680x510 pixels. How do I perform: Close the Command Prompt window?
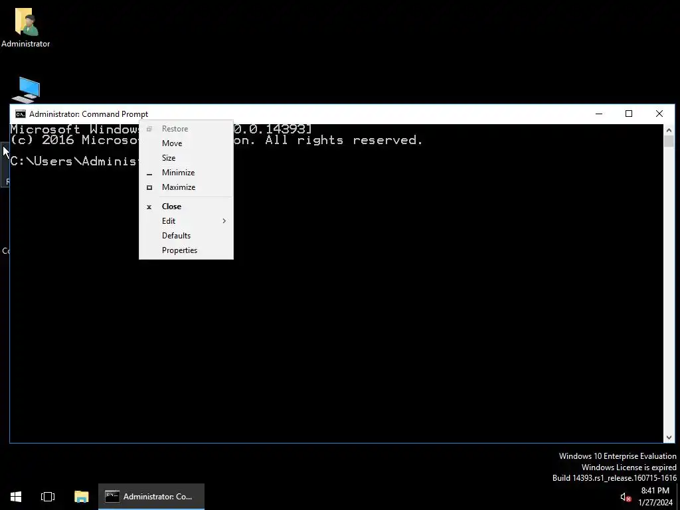(x=659, y=114)
